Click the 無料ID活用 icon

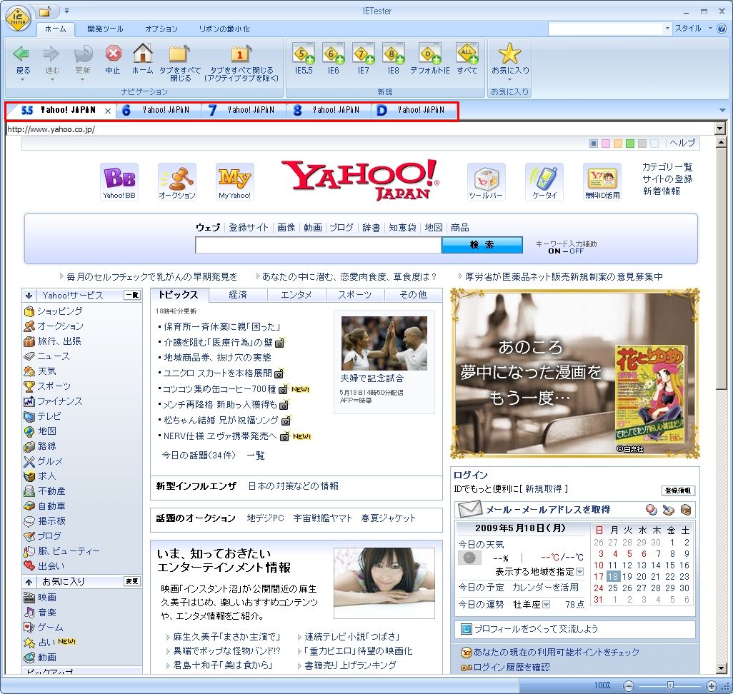point(602,182)
